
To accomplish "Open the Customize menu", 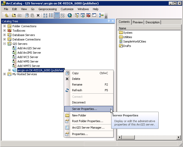I will pyautogui.click(x=67, y=9).
